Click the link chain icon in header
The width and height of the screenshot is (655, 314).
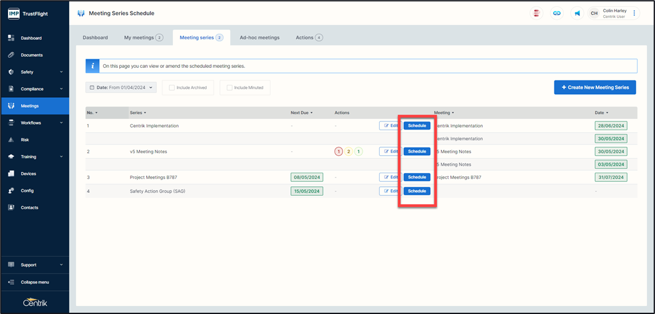click(556, 13)
